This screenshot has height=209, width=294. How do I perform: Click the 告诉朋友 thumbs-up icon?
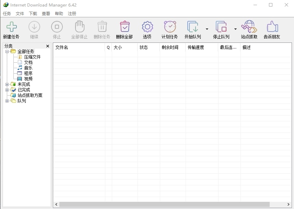coord(272,26)
